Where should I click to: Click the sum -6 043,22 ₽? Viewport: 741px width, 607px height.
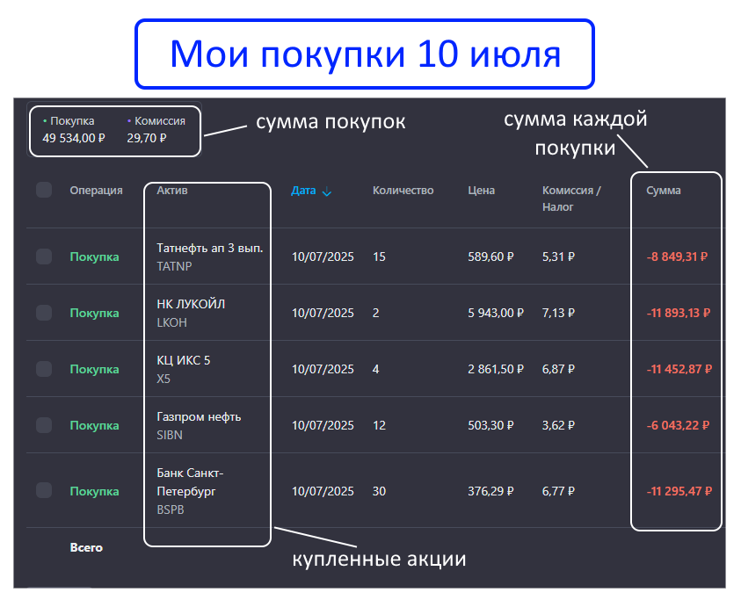(678, 425)
